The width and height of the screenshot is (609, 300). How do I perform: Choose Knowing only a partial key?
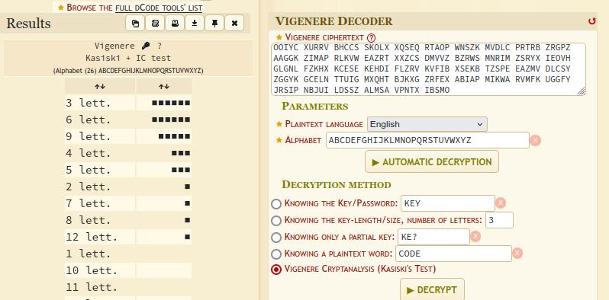point(276,238)
